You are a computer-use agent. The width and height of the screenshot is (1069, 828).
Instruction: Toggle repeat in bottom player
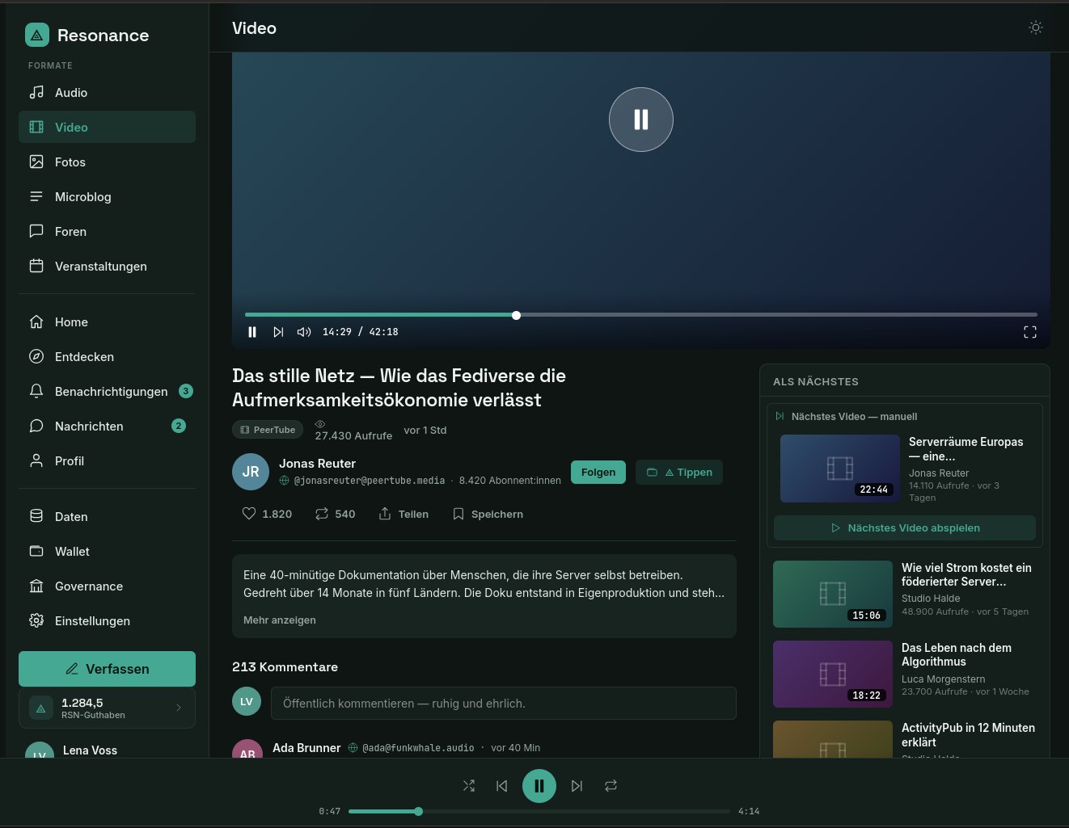click(x=611, y=785)
